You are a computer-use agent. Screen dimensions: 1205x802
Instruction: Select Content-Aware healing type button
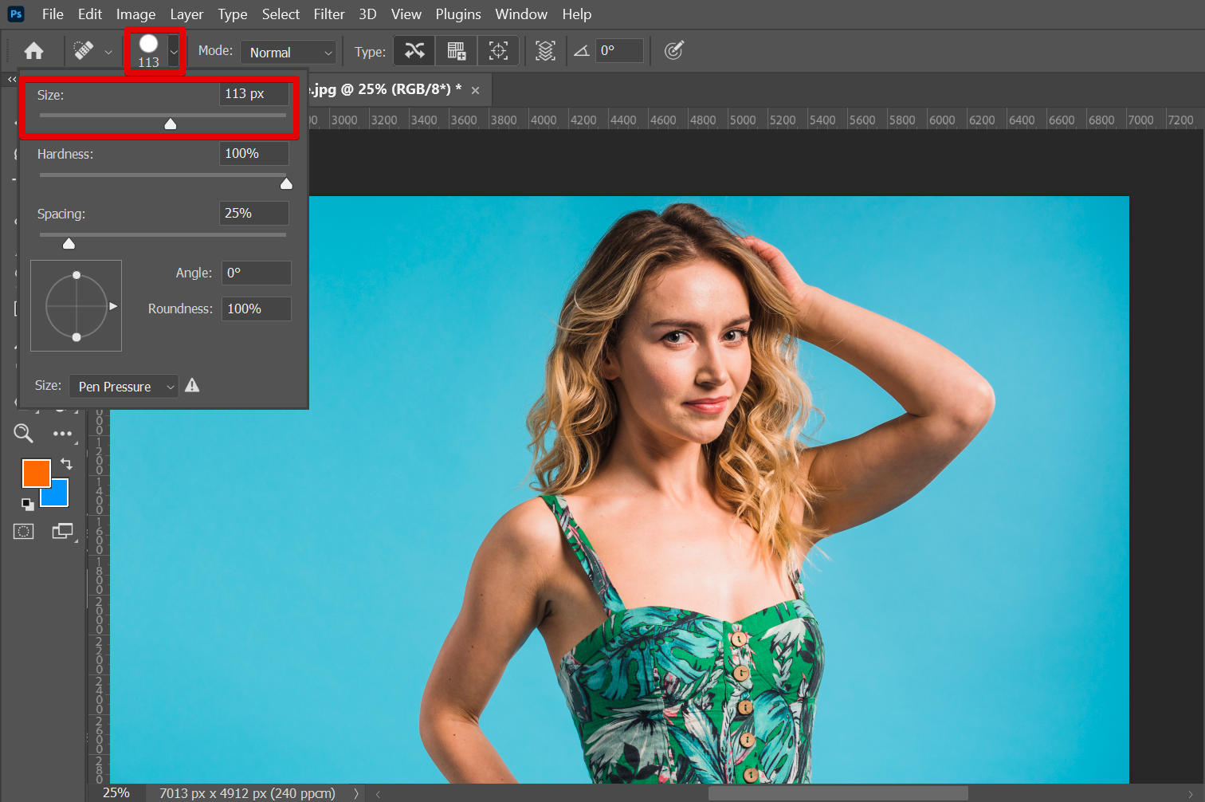pyautogui.click(x=414, y=51)
